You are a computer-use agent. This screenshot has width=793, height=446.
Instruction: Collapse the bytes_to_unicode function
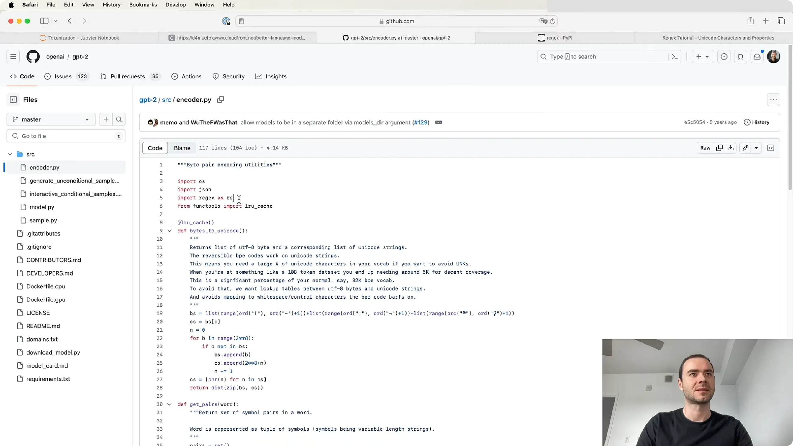(169, 231)
